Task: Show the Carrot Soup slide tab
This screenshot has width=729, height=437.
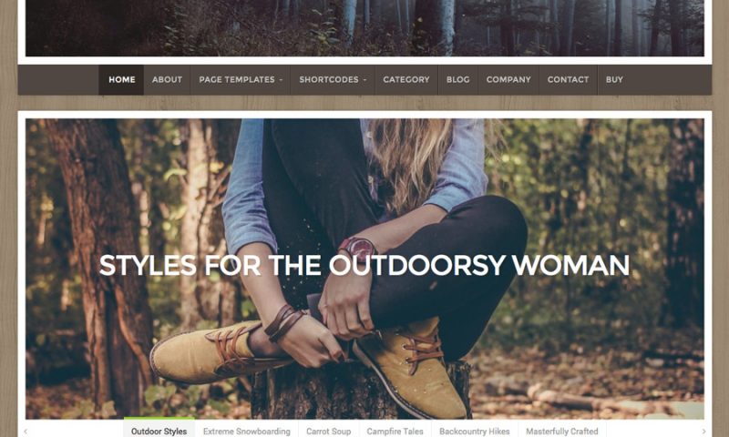Action: point(328,431)
